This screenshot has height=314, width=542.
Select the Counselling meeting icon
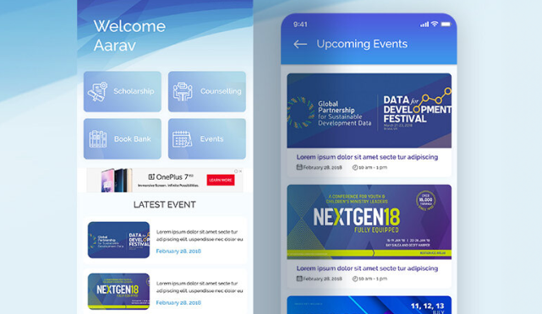click(x=183, y=91)
